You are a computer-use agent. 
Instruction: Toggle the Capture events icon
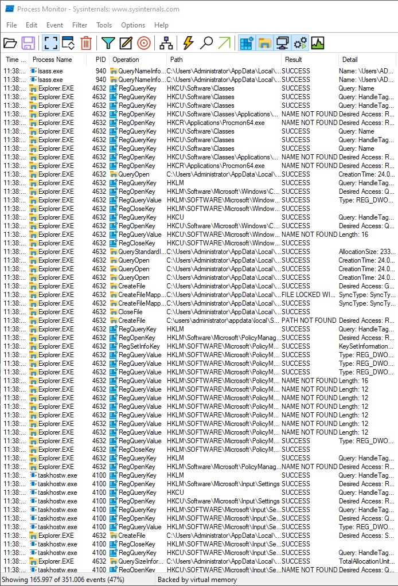(50, 43)
